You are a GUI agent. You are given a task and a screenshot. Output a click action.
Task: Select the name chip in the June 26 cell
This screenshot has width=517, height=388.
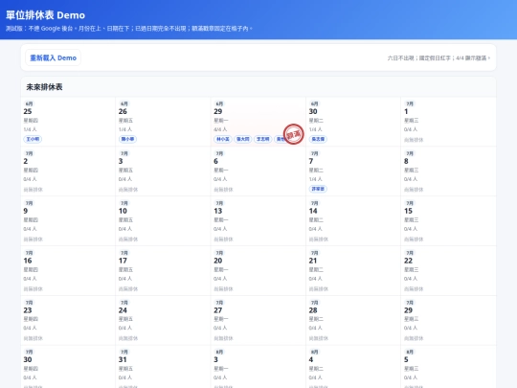127,139
